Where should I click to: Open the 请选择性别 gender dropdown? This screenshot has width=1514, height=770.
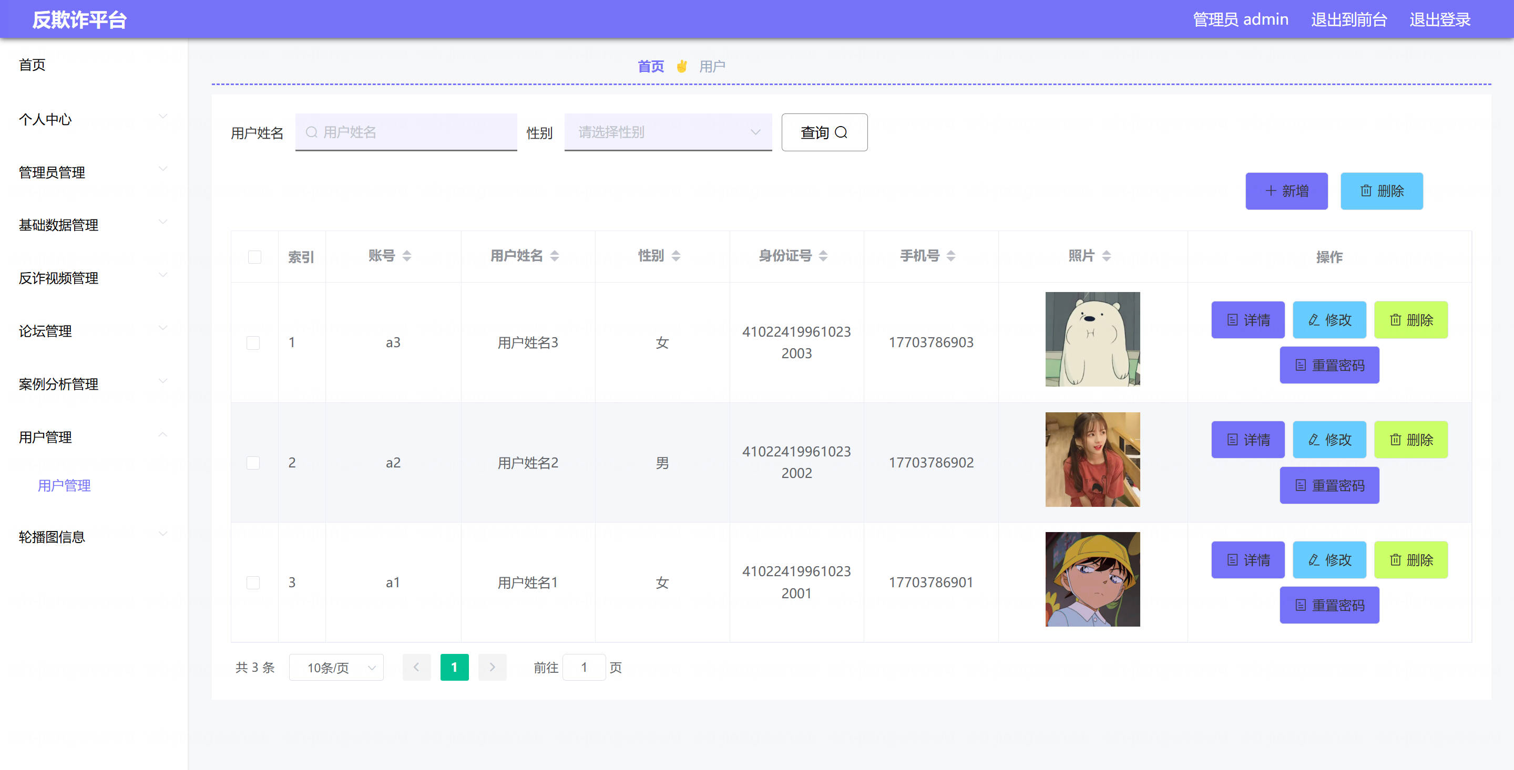(668, 132)
